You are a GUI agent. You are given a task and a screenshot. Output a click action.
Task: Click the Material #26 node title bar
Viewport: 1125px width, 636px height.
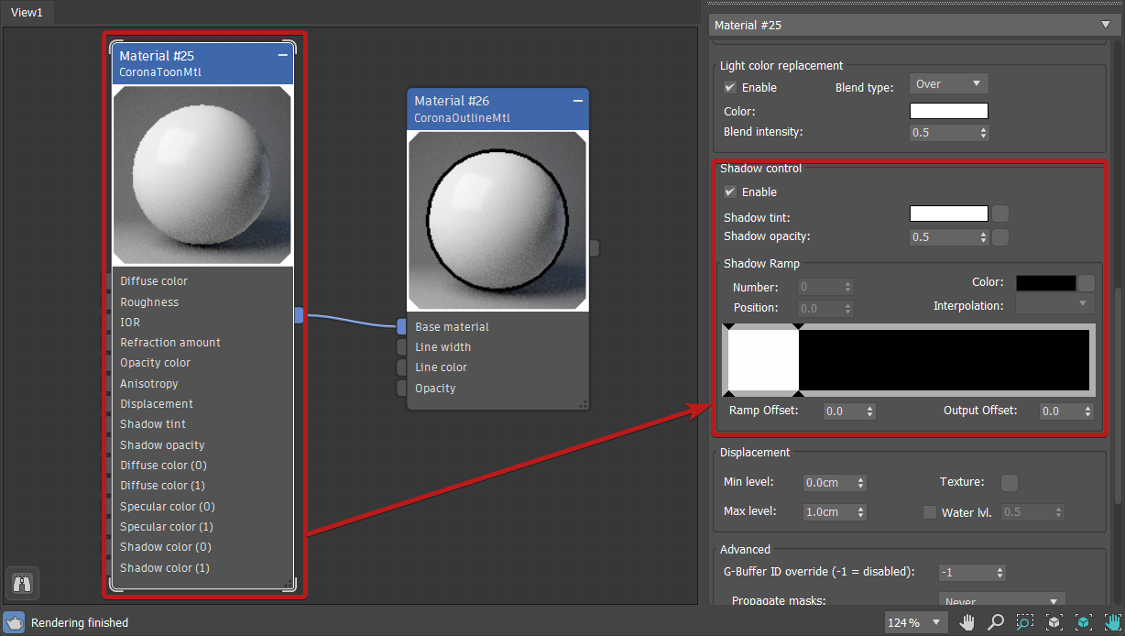pos(497,108)
